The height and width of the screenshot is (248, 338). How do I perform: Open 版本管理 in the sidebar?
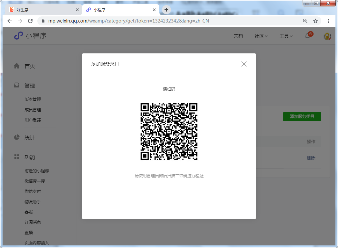[x=33, y=99]
